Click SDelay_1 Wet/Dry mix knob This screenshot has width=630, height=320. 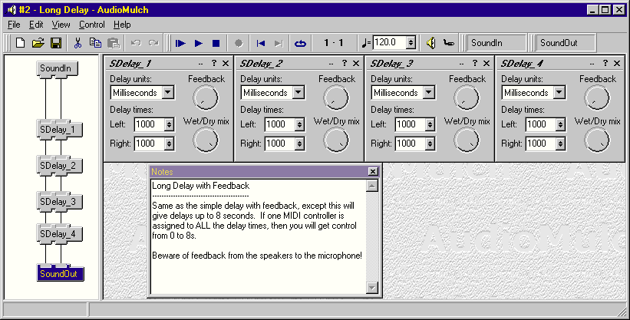tap(206, 140)
